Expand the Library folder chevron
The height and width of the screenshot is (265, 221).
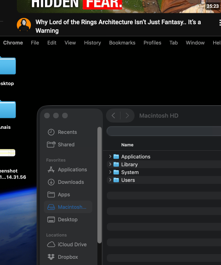(x=110, y=164)
